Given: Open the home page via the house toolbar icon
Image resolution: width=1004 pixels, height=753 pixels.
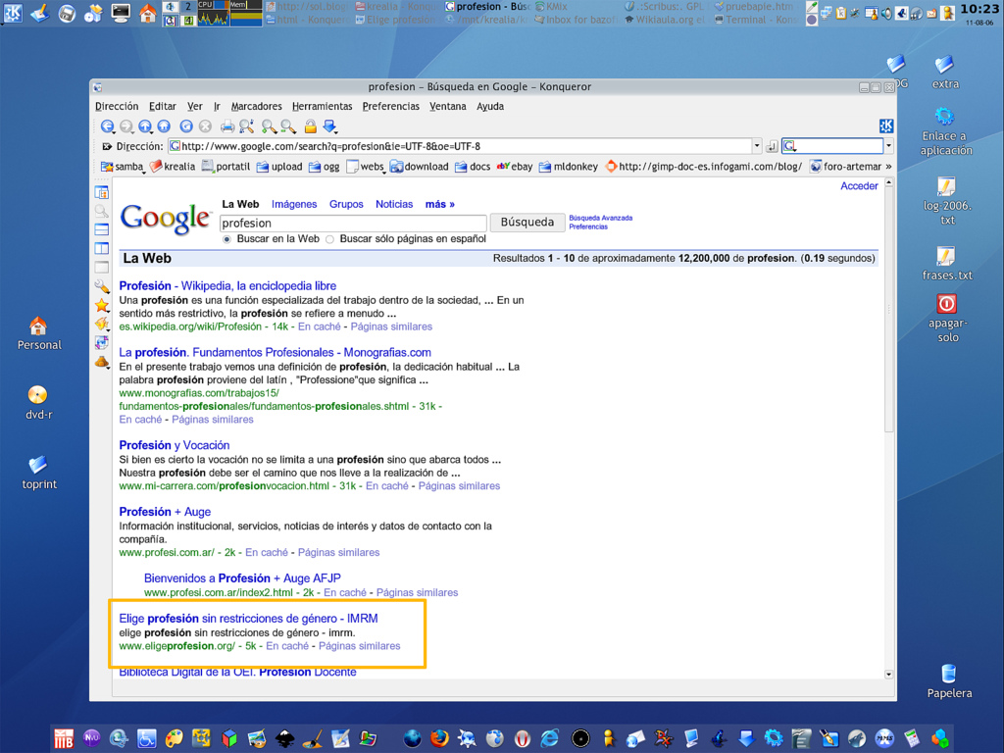Looking at the screenshot, I should [165, 126].
